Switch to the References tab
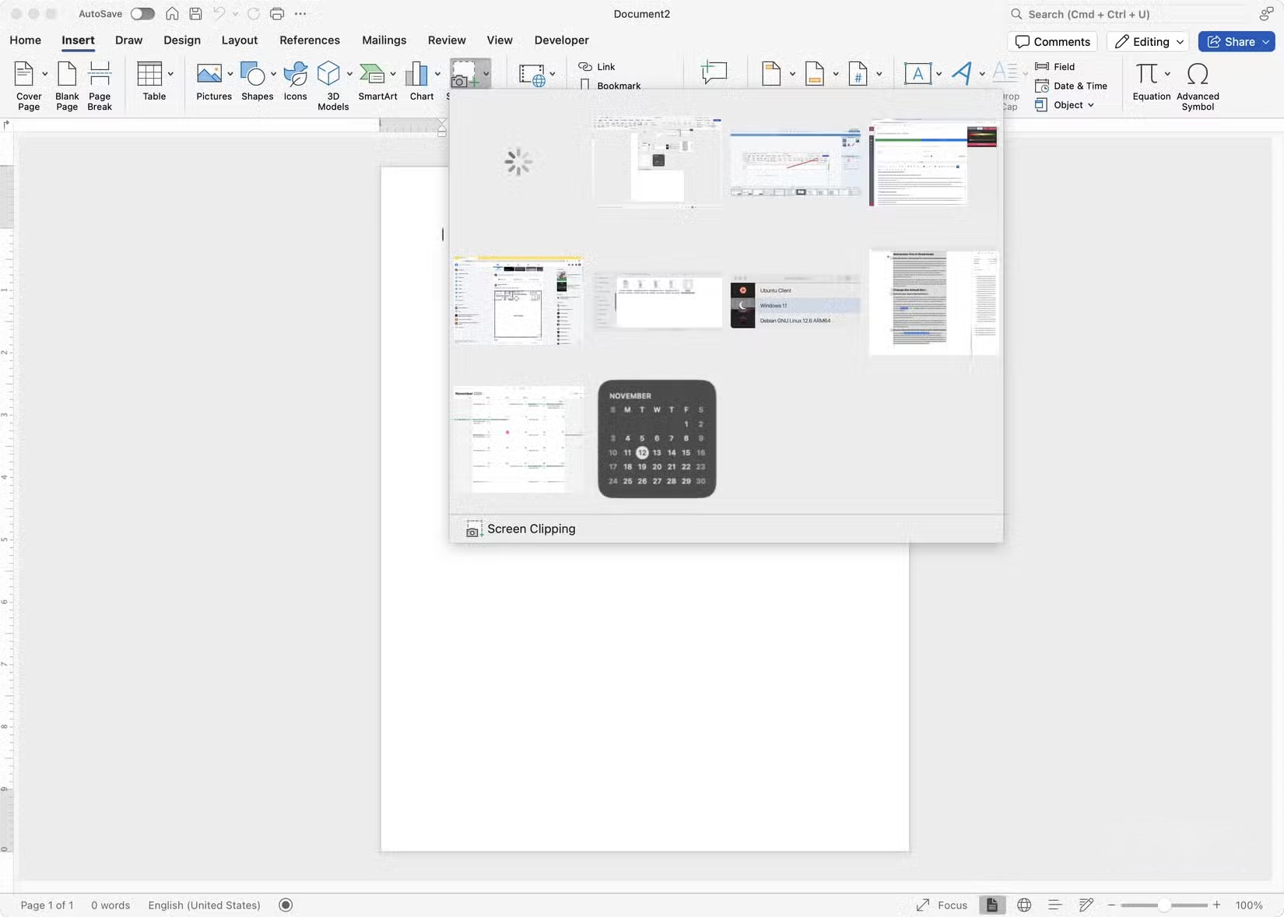Screen dimensions: 1284x917 [310, 40]
